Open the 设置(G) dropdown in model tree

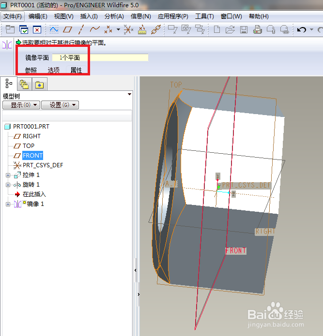60,105
